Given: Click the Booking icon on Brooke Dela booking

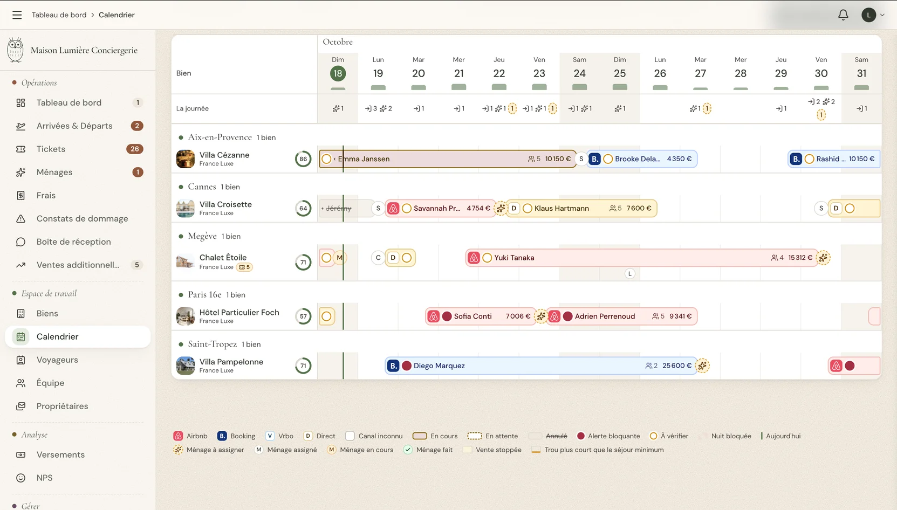Looking at the screenshot, I should pos(594,159).
